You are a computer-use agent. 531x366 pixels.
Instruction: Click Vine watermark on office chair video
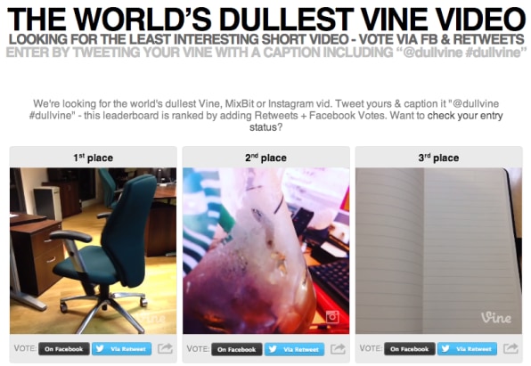pyautogui.click(x=153, y=318)
